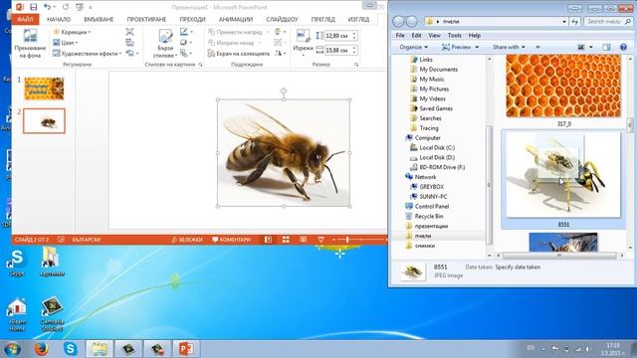Click the picture height field 12,89 см
The width and height of the screenshot is (637, 358).
point(338,36)
